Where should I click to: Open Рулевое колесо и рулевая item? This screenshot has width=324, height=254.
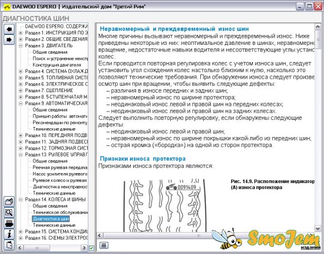click(60, 180)
